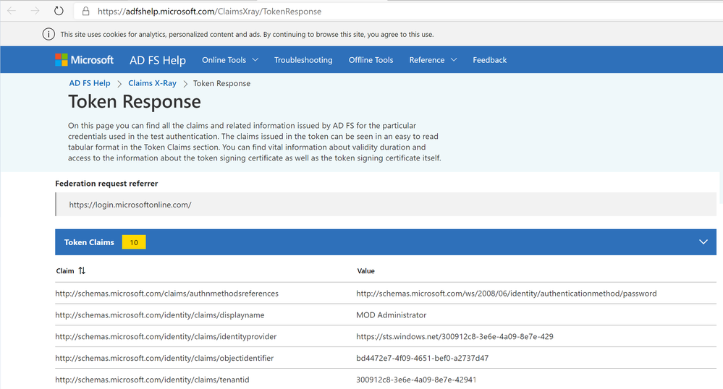Viewport: 723px width, 389px height.
Task: Select the MOD Administrator value
Action: [x=391, y=315]
